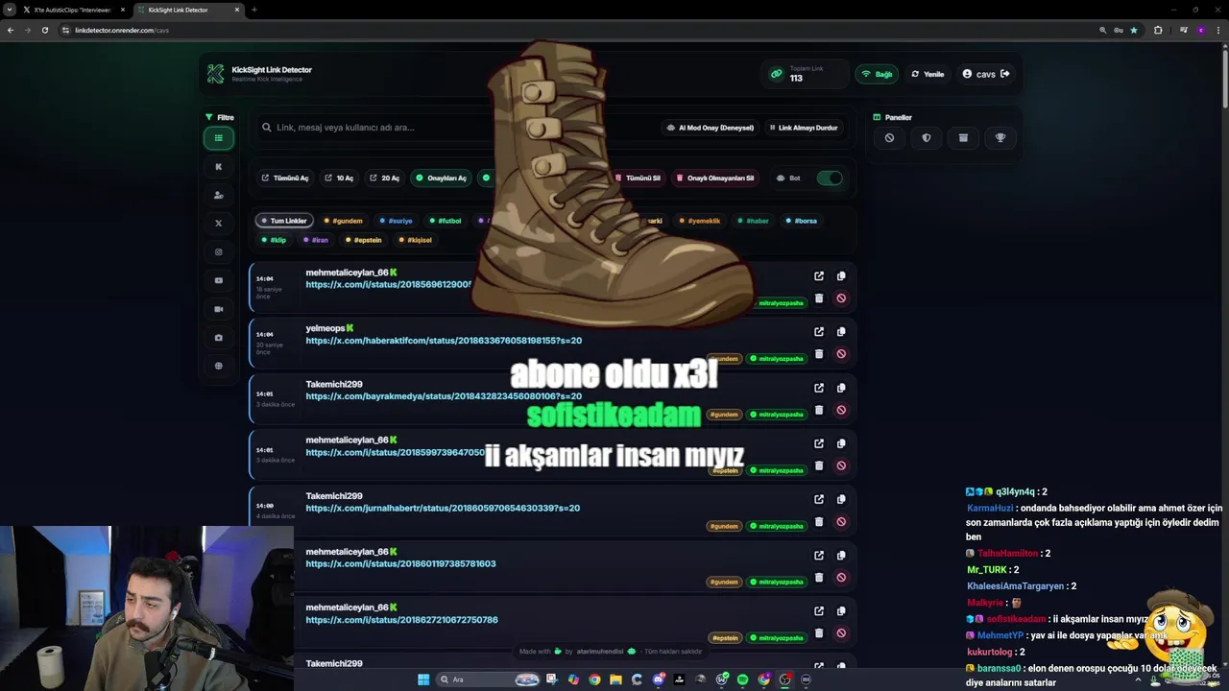Click the browser address bar
Image resolution: width=1229 pixels, height=691 pixels.
point(576,30)
